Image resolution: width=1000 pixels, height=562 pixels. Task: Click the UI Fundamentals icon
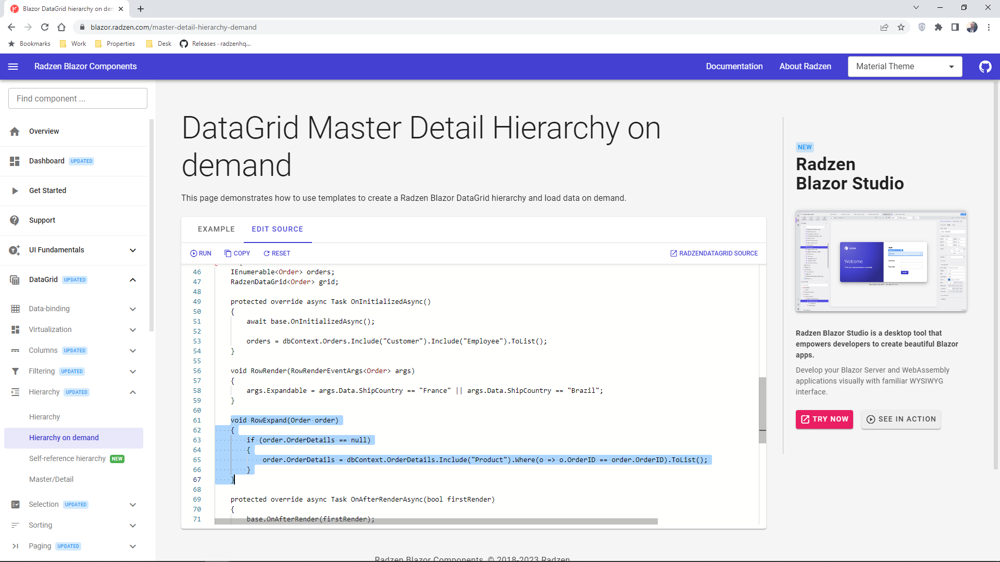point(15,250)
